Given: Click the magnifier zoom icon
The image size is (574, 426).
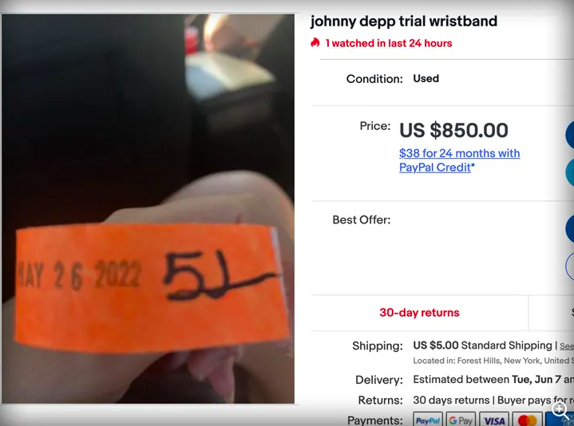Looking at the screenshot, I should (560, 409).
